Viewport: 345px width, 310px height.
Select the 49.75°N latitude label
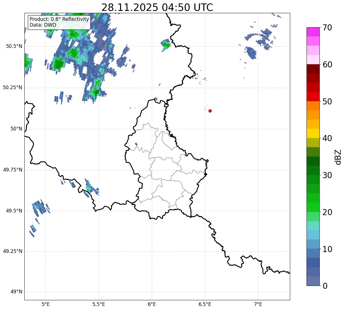(x=13, y=170)
